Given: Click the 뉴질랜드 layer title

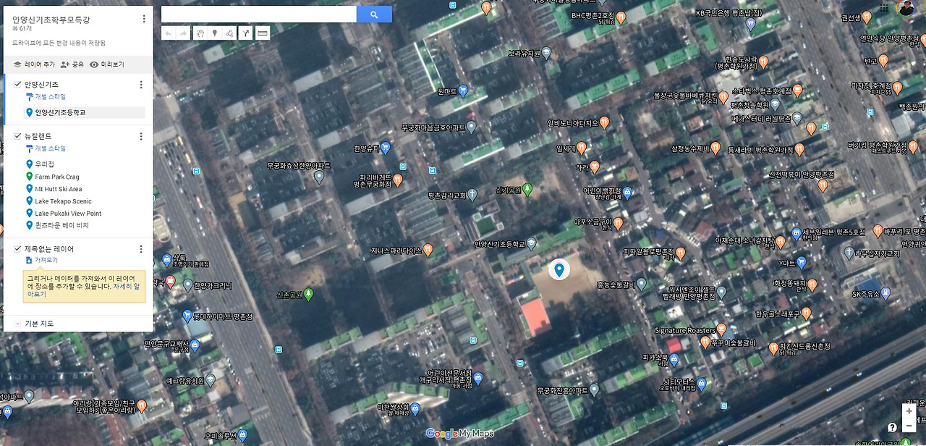Looking at the screenshot, I should (x=38, y=136).
